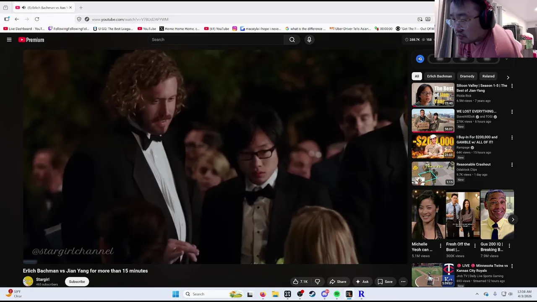Save the video to a playlist
537x302 pixels.
385,281
